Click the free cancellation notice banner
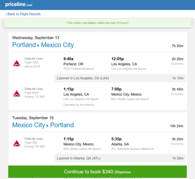This screenshot has height=179, width=195. 97,23
